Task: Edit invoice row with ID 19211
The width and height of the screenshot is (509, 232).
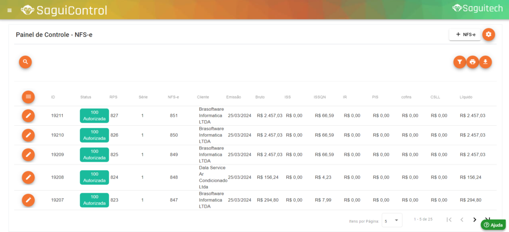Action: click(28, 115)
